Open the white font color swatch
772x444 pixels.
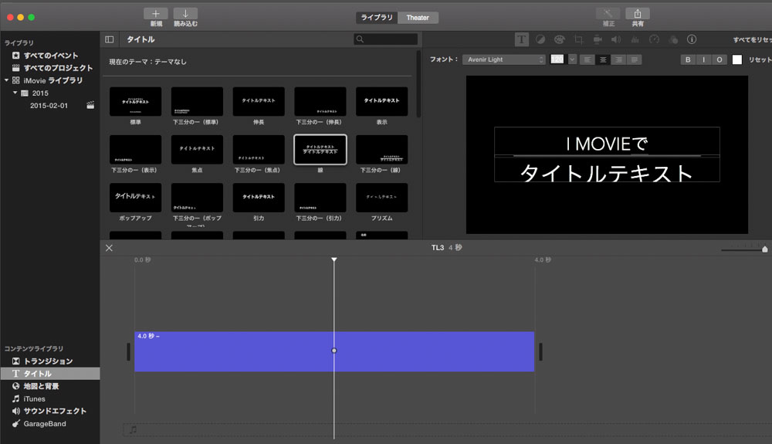click(x=737, y=59)
